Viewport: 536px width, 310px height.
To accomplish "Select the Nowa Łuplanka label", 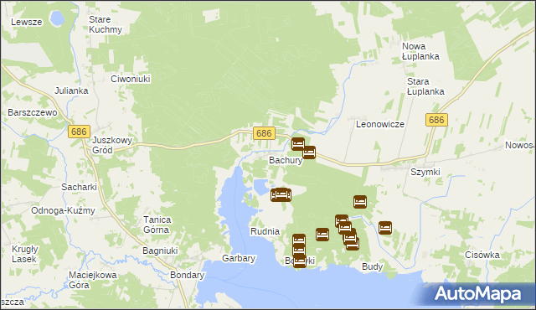I will pyautogui.click(x=420, y=51).
